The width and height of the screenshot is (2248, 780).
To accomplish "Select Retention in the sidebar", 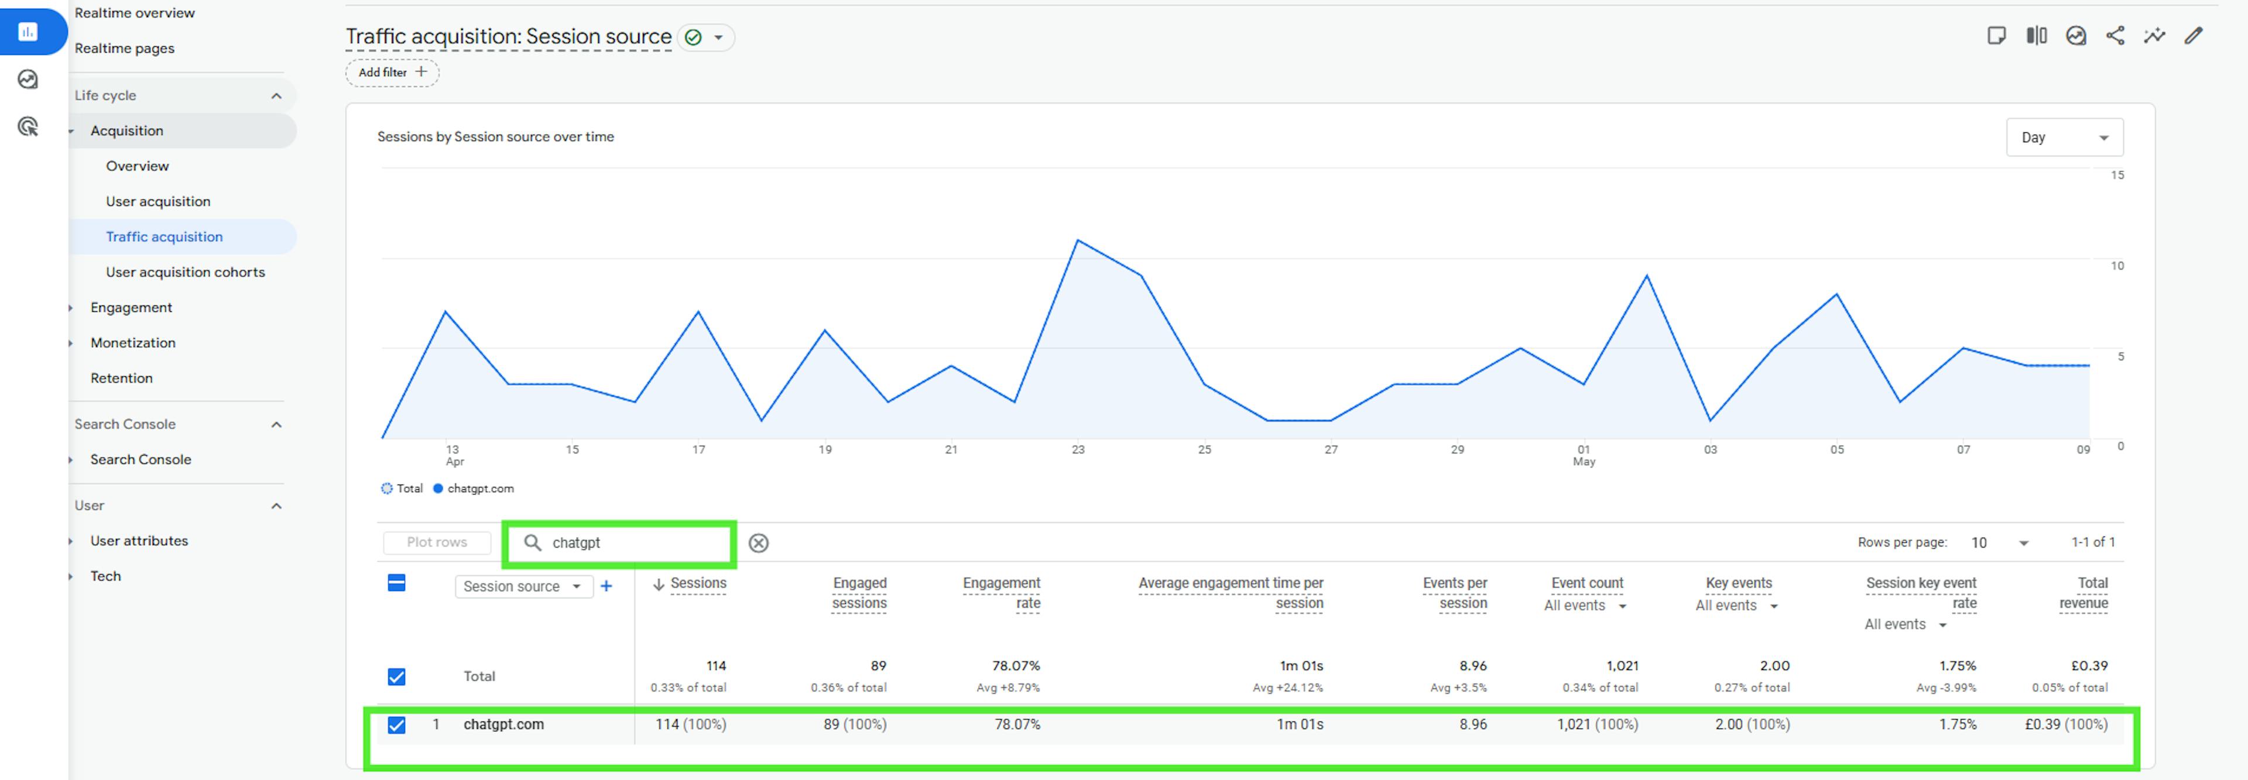I will [x=121, y=378].
